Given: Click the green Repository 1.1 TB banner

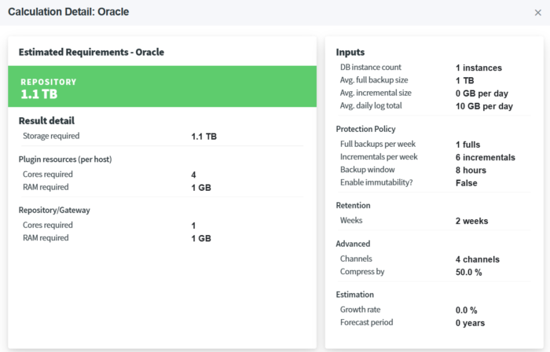Looking at the screenshot, I should pyautogui.click(x=162, y=89).
